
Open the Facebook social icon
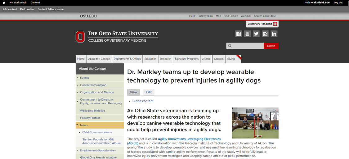click(x=238, y=34)
